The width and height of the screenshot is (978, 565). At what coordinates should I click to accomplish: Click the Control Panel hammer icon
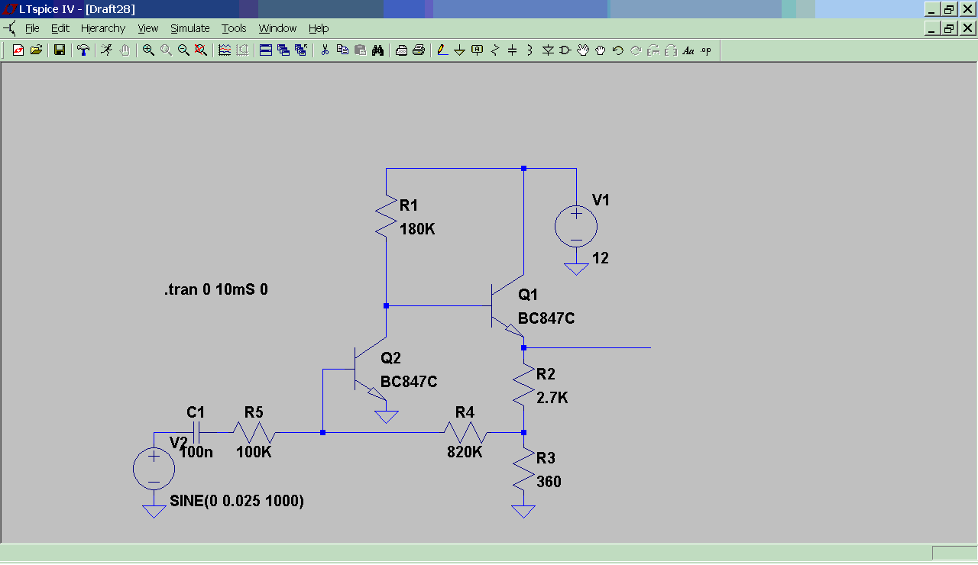[83, 50]
